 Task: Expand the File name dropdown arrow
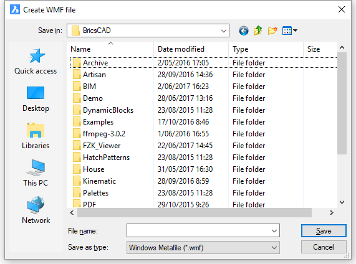tap(274, 231)
